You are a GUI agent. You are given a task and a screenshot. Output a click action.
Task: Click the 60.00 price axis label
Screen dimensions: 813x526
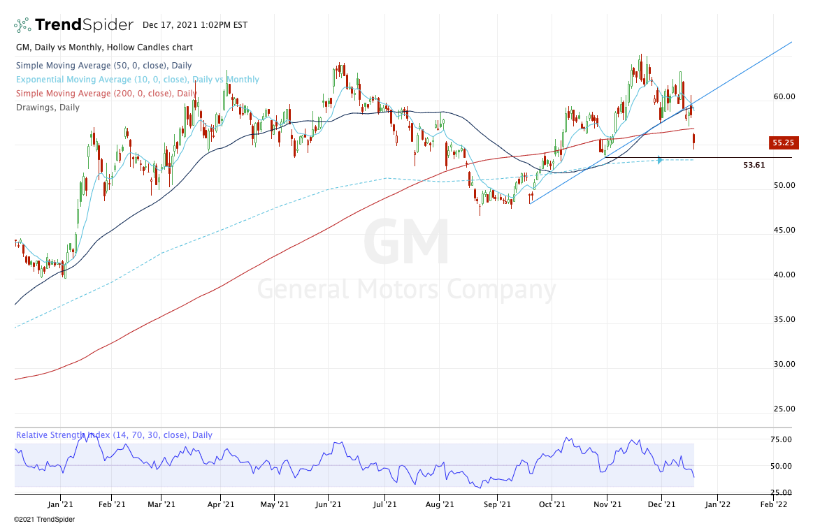coord(784,96)
